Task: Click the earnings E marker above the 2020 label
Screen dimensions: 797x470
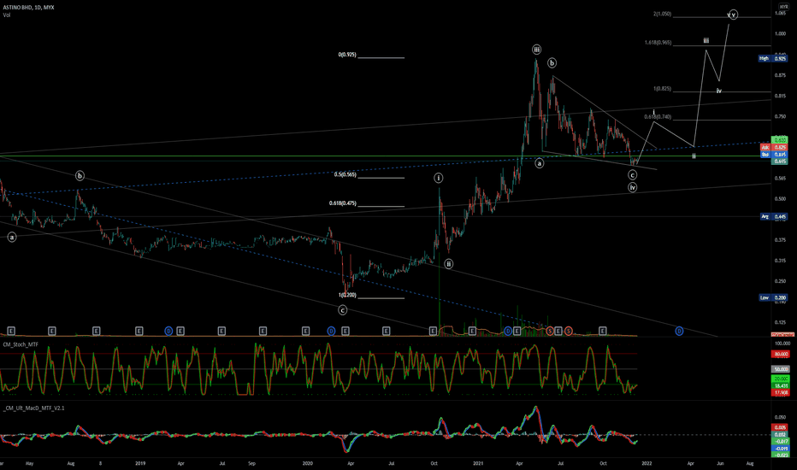Action: (x=305, y=331)
